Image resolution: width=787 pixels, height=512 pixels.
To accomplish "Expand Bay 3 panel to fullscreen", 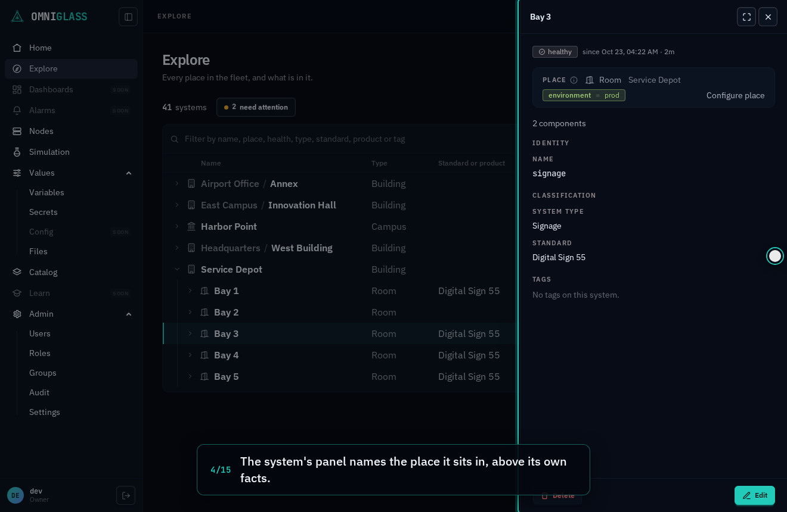I will pyautogui.click(x=746, y=17).
